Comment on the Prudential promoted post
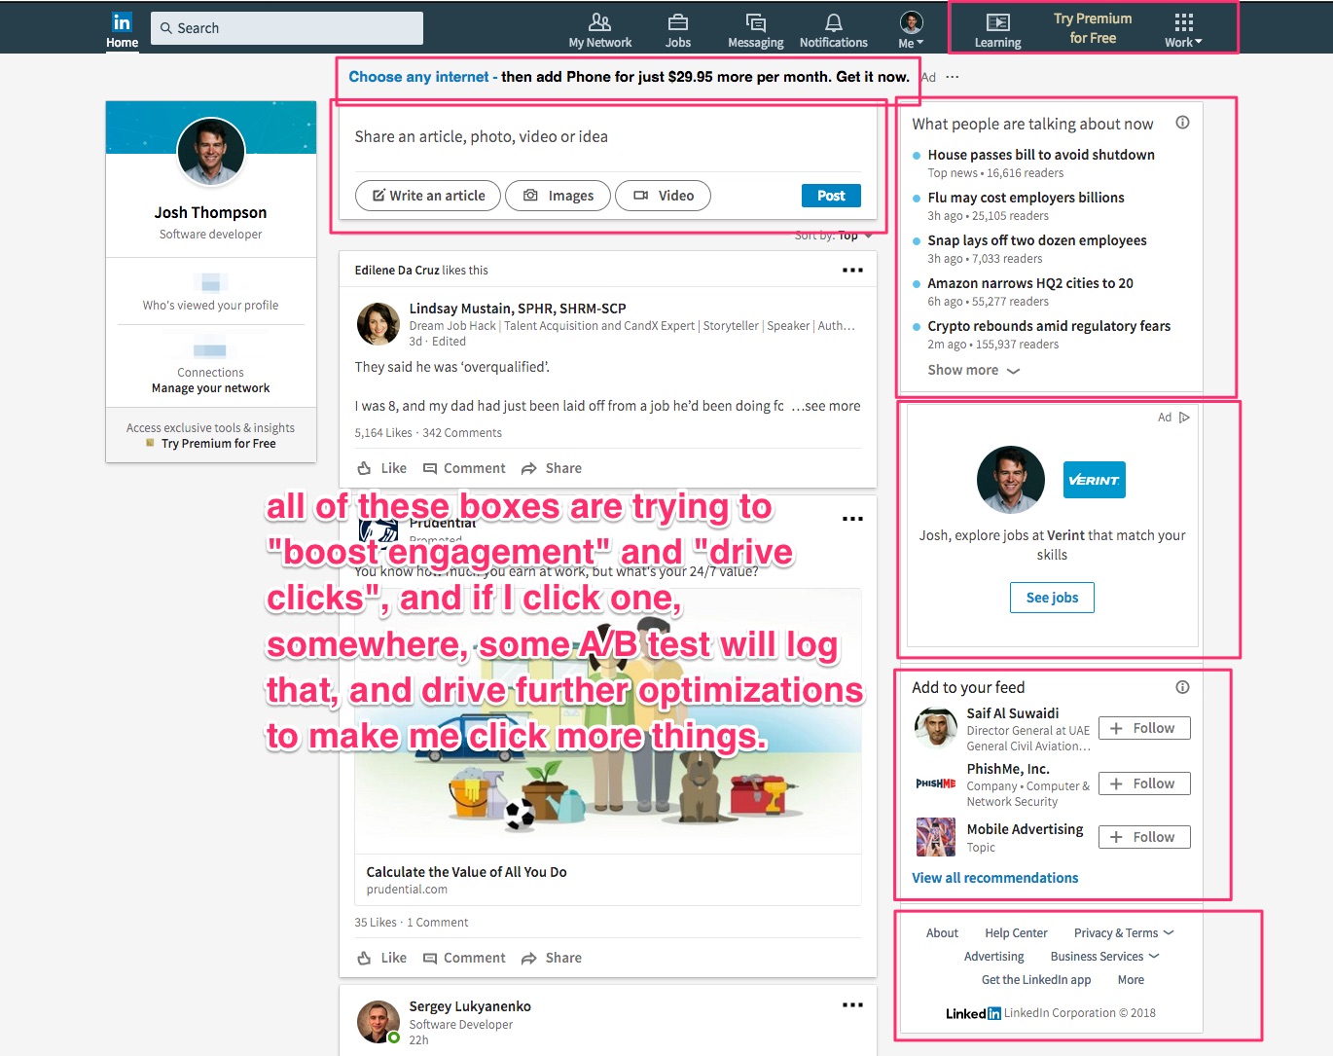Image resolution: width=1333 pixels, height=1056 pixels. coord(464,958)
